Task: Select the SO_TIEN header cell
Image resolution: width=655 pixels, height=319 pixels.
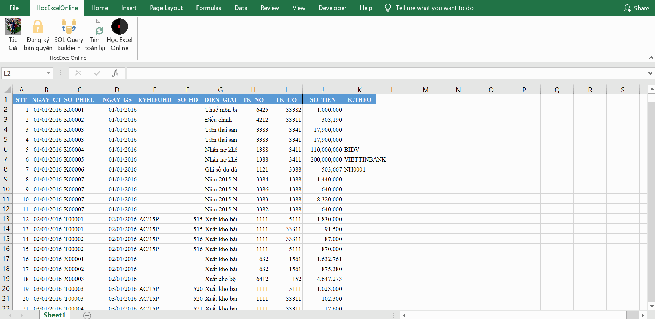Action: (x=323, y=100)
